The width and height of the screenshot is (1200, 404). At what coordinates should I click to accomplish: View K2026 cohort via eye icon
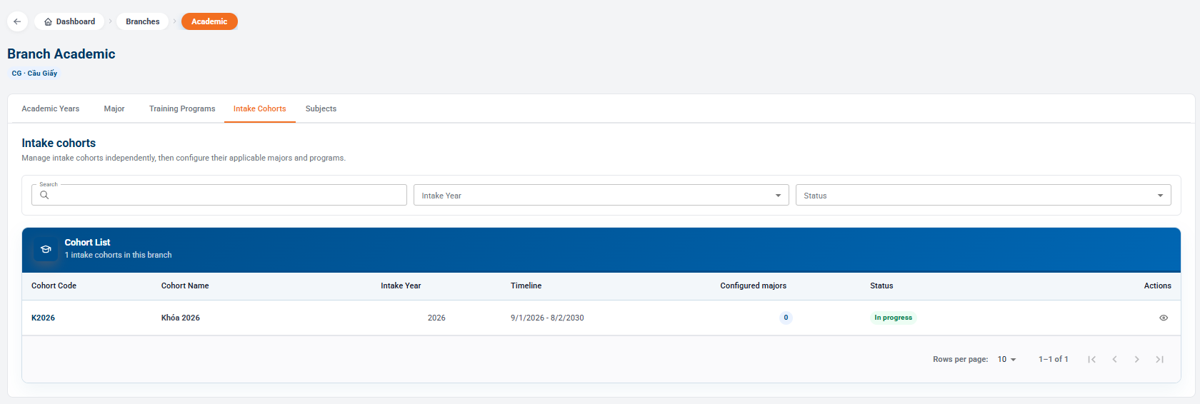(x=1164, y=318)
